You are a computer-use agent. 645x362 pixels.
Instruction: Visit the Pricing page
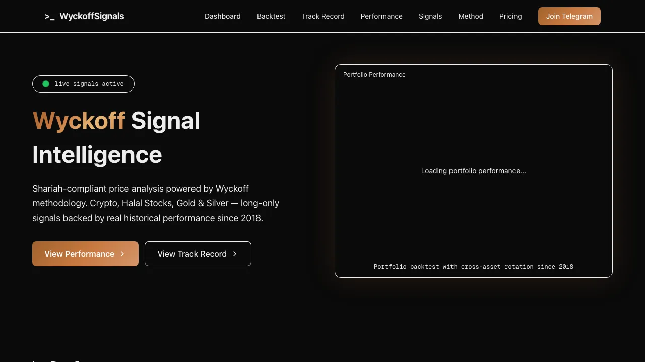[x=510, y=16]
